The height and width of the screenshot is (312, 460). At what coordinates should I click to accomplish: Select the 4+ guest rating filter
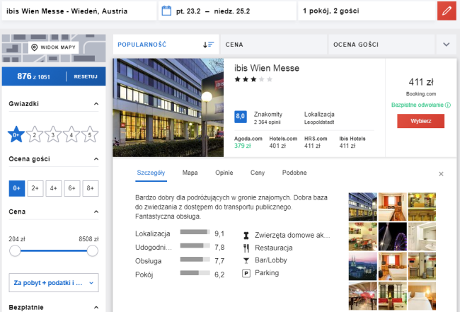(54, 188)
